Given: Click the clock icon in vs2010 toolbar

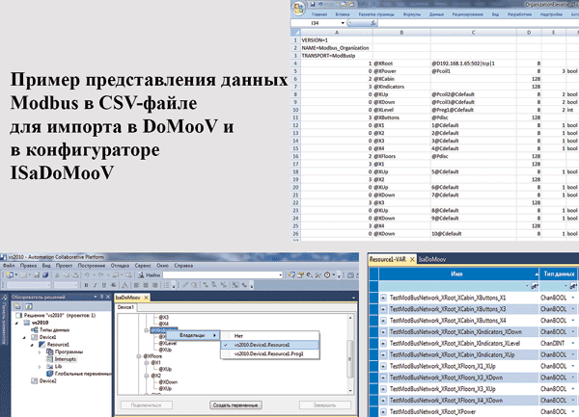Looking at the screenshot, I should coord(327,274).
